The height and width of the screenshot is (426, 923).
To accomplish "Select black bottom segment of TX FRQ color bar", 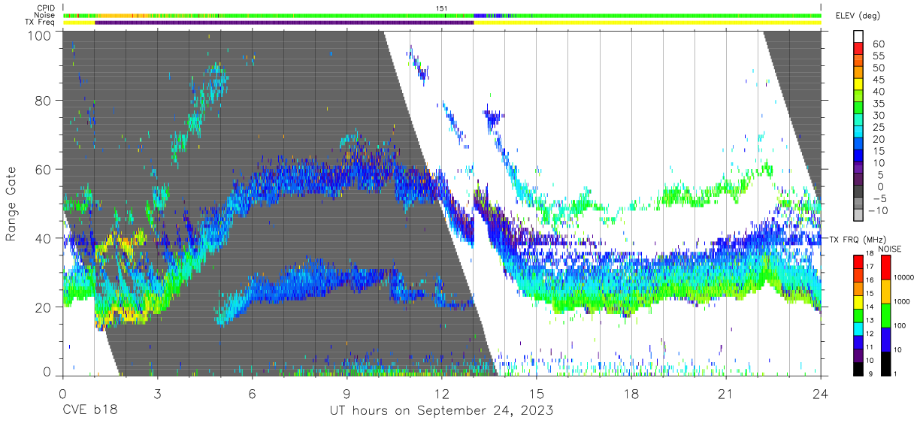I will pos(857,368).
